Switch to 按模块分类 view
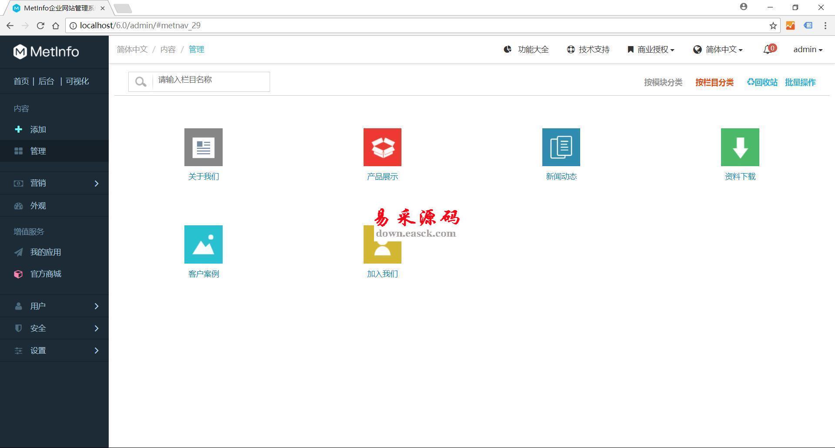This screenshot has width=835, height=448. click(x=663, y=82)
